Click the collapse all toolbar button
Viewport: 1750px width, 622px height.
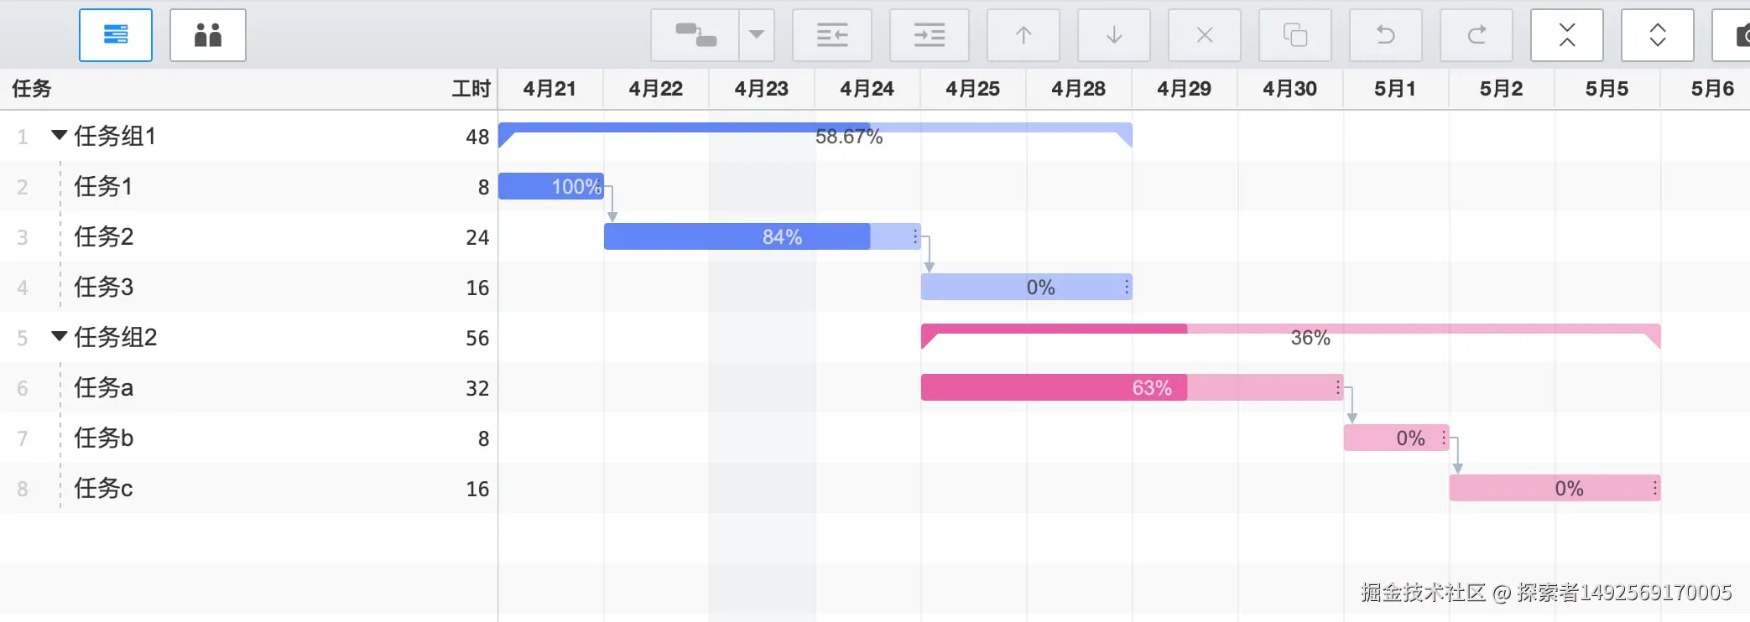1566,35
